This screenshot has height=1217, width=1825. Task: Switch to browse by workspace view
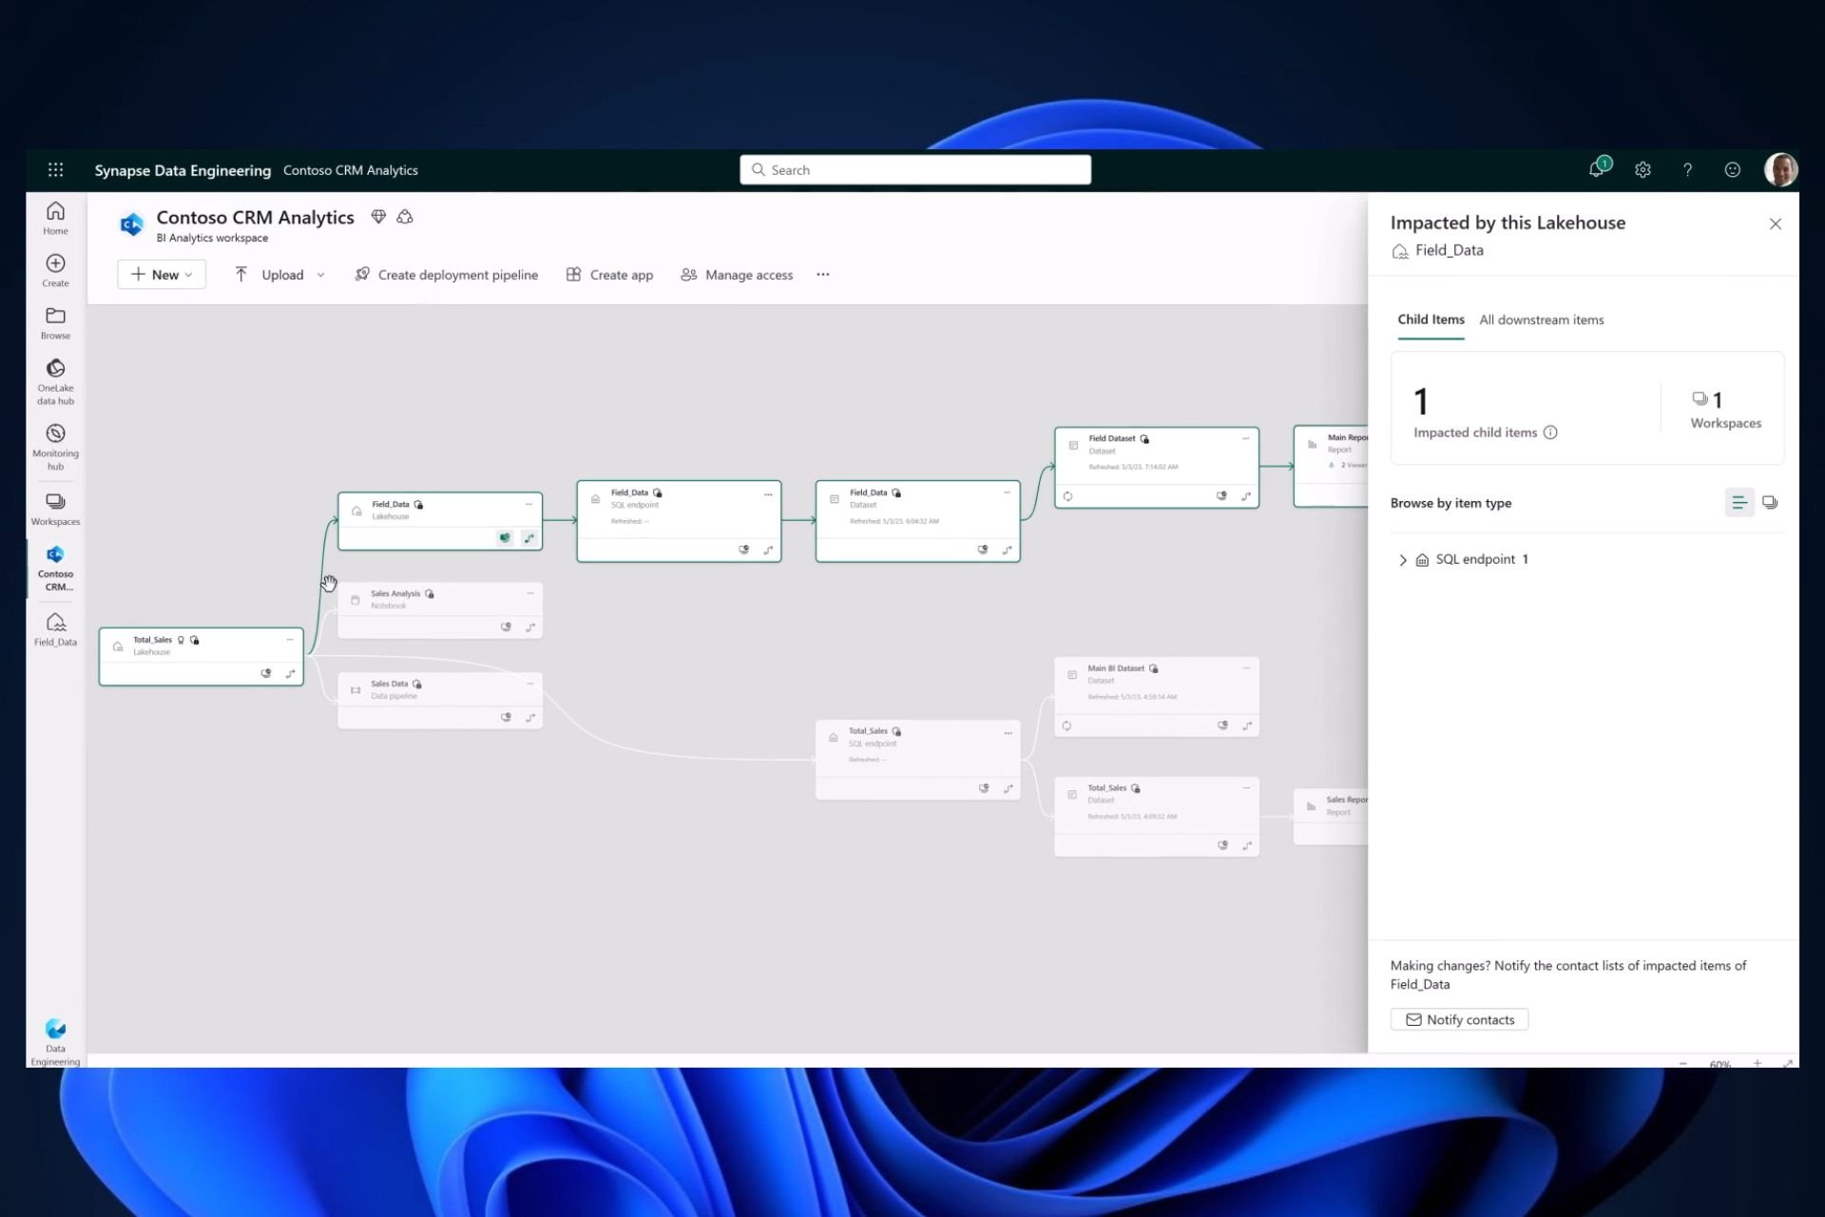pos(1770,503)
